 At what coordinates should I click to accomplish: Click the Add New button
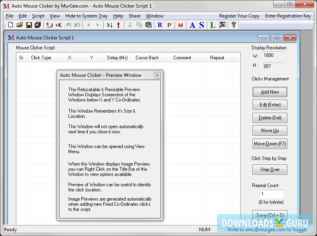tap(270, 92)
